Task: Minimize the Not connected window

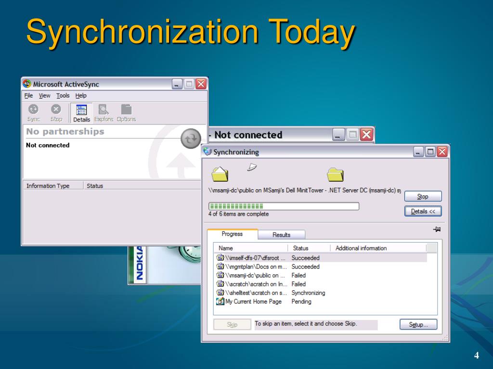Action: [338, 135]
